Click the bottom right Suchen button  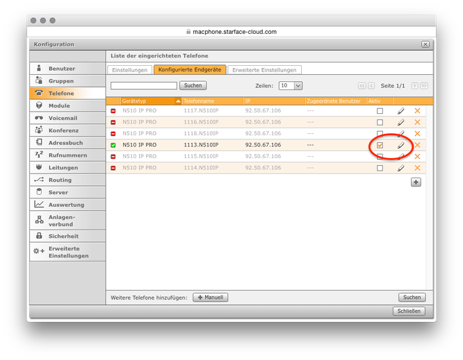pos(412,298)
